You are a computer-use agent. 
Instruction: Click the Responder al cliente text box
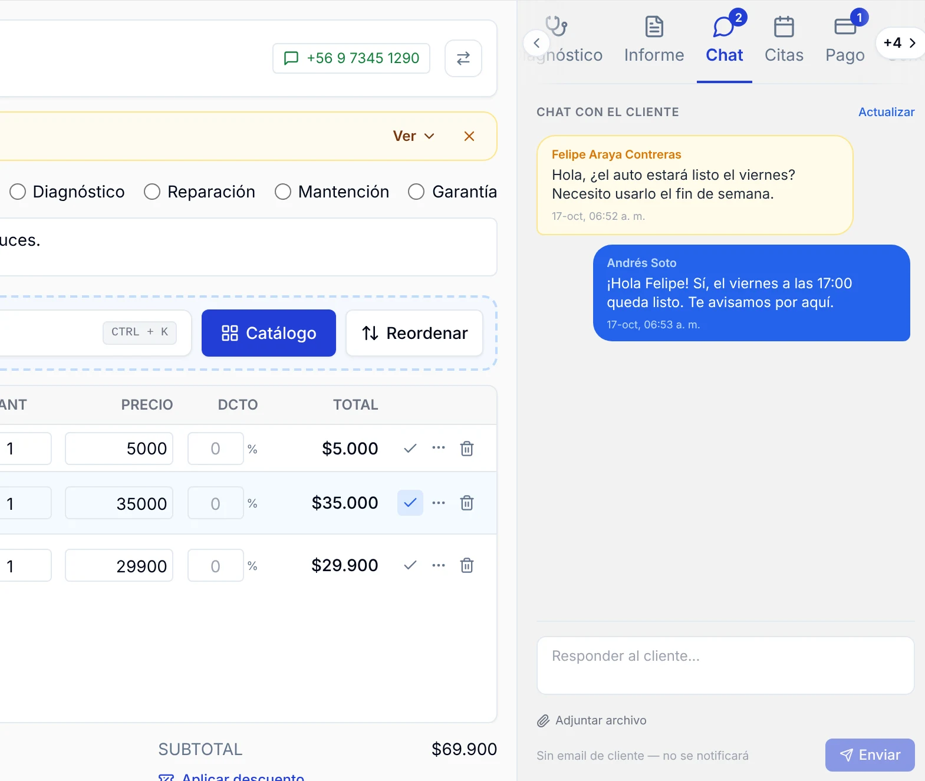tap(726, 665)
